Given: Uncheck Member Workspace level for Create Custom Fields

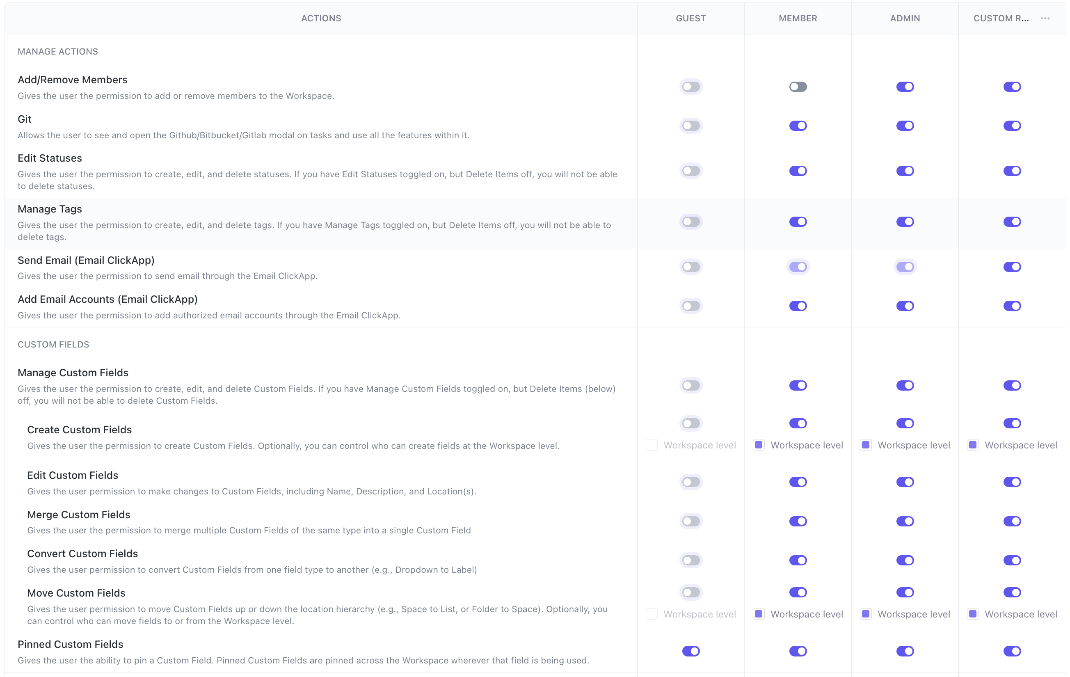Looking at the screenshot, I should [759, 445].
